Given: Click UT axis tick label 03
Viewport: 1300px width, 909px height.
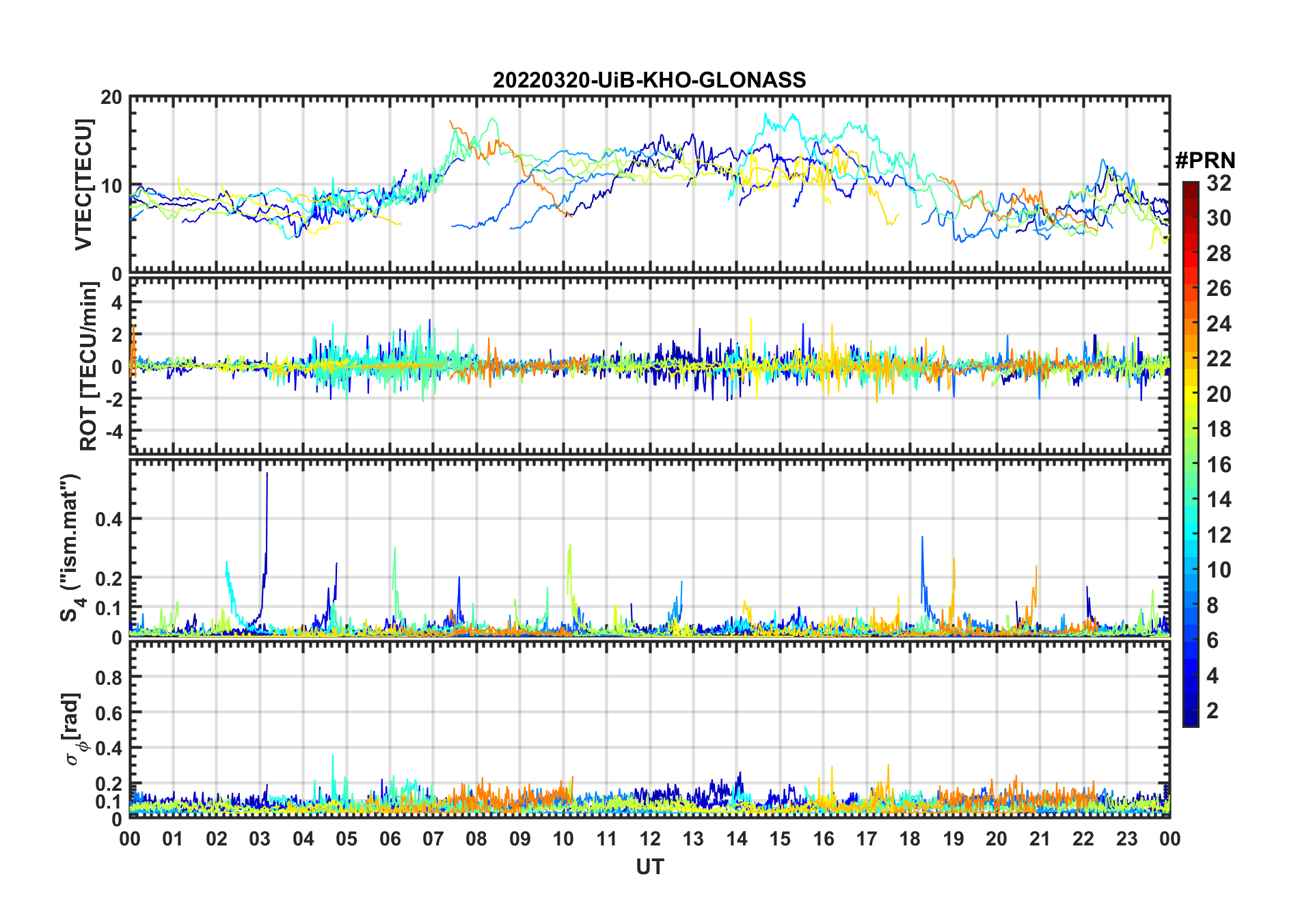Looking at the screenshot, I should (260, 839).
